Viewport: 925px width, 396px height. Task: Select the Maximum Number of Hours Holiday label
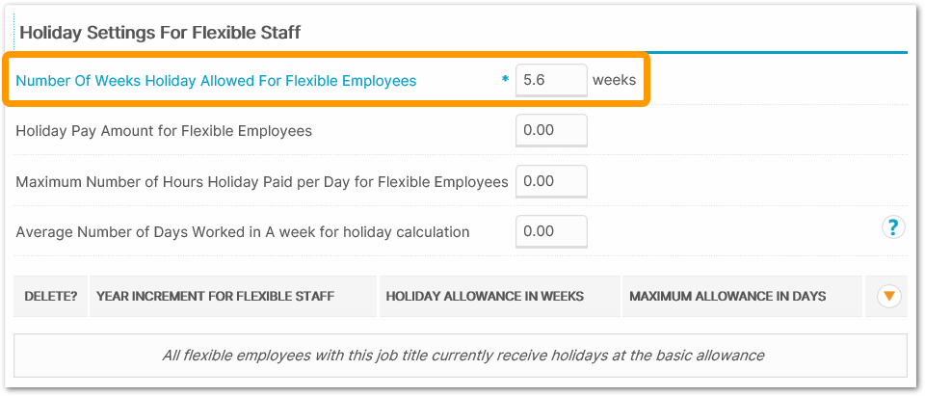261,181
